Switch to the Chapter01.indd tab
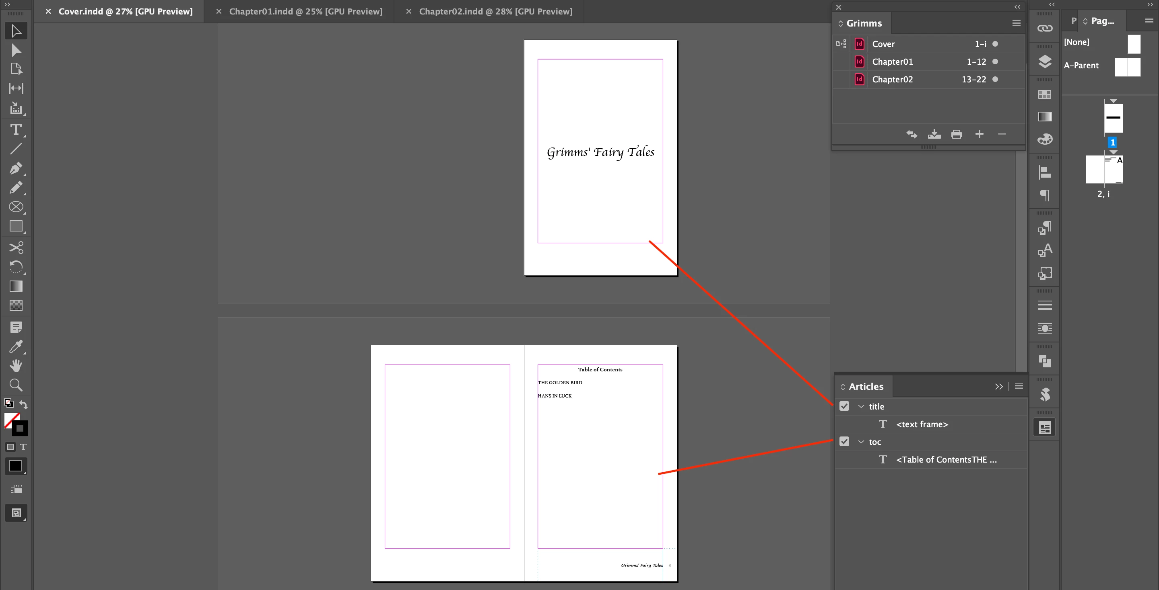The width and height of the screenshot is (1159, 590). (x=305, y=11)
